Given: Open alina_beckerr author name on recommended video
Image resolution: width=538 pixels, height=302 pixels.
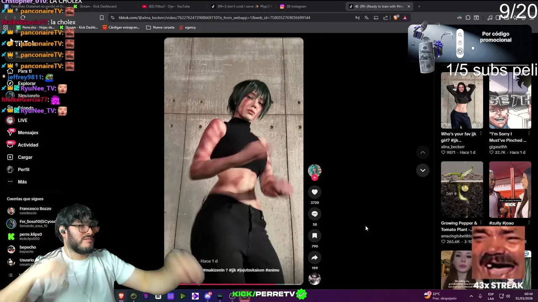Looking at the screenshot, I should point(453,147).
